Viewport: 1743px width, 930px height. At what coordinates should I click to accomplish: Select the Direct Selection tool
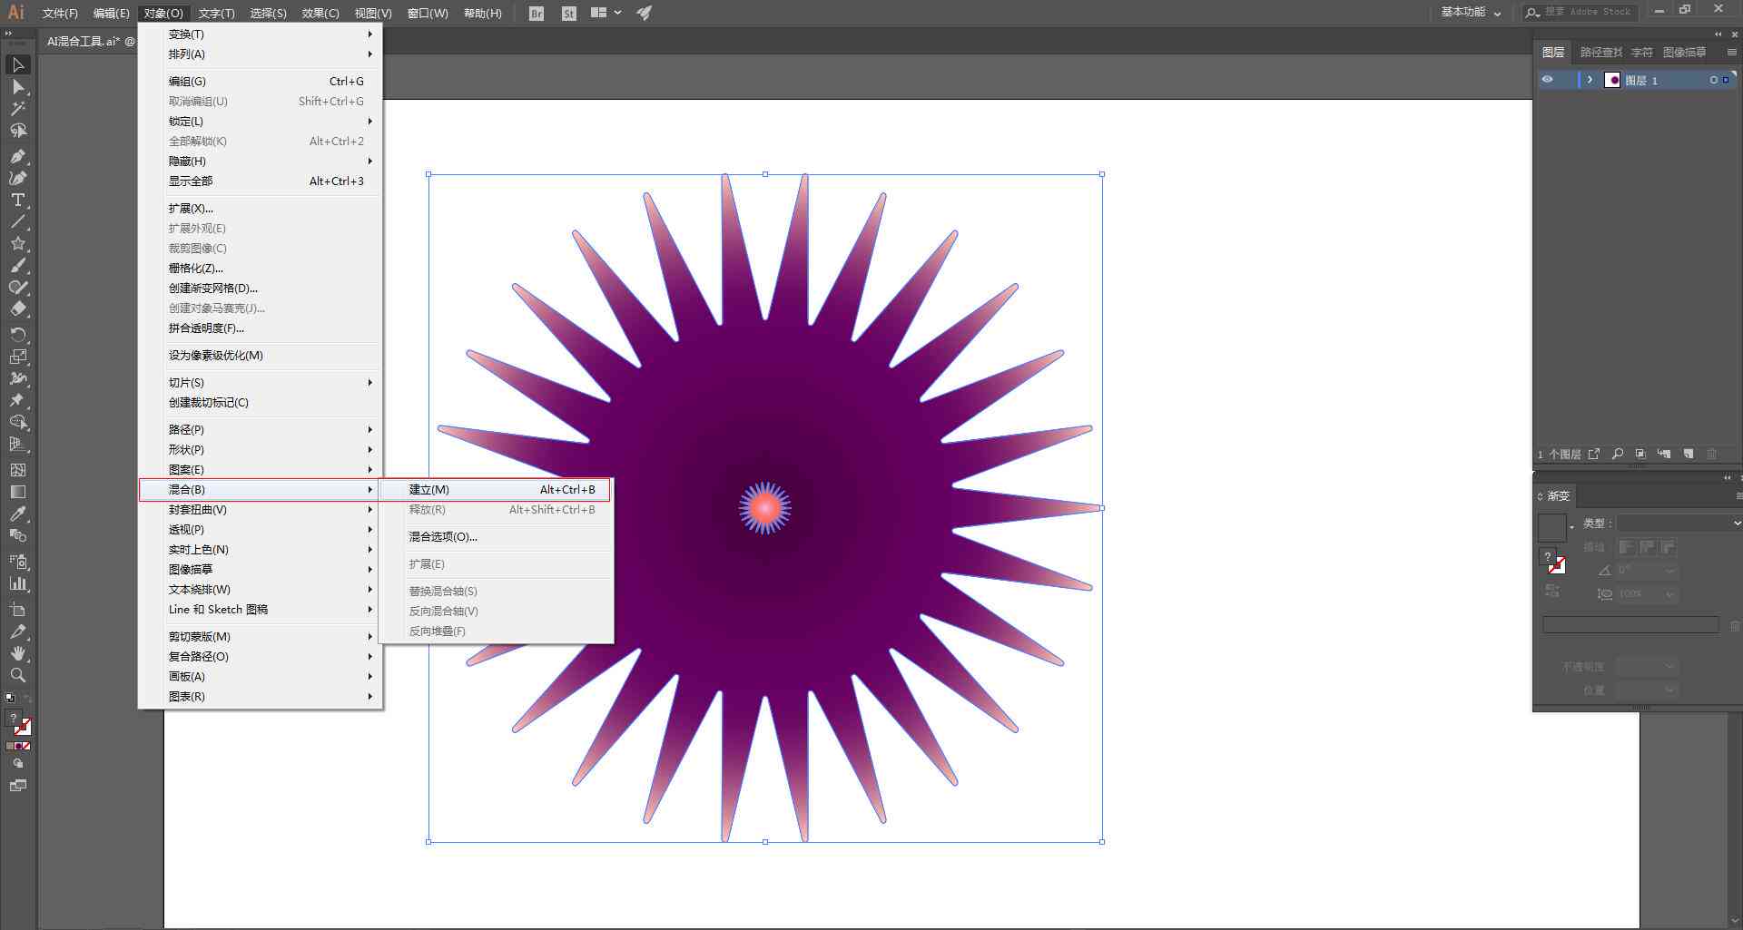point(17,87)
